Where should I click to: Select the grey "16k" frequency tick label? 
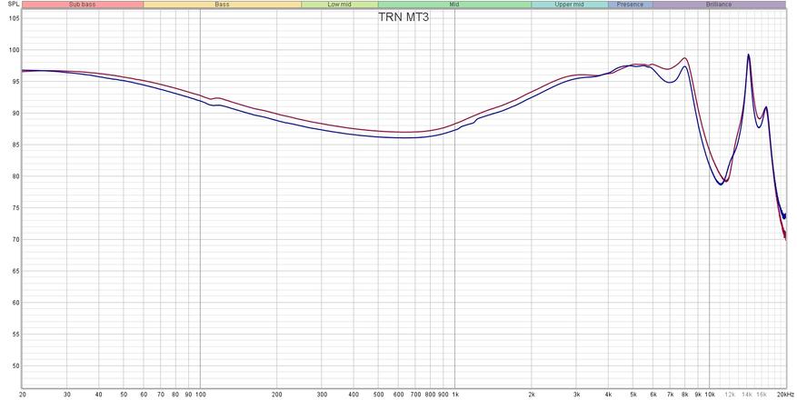pos(762,395)
